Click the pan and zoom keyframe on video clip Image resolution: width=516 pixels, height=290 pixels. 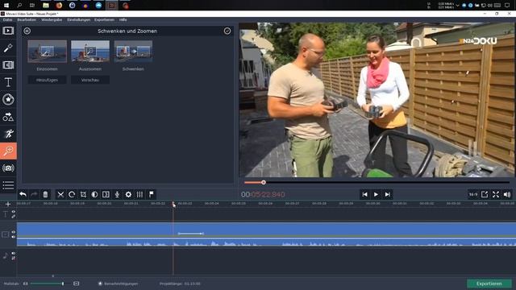point(191,234)
